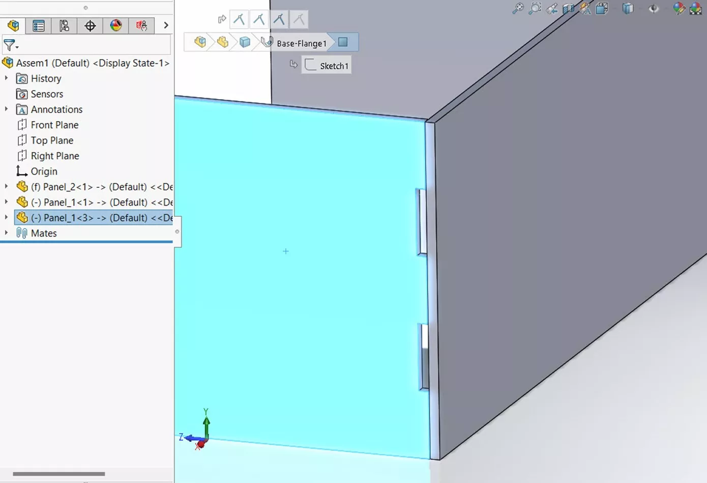Screen dimensions: 707x483
Task: Open the Display Style icon
Action: pos(628,9)
